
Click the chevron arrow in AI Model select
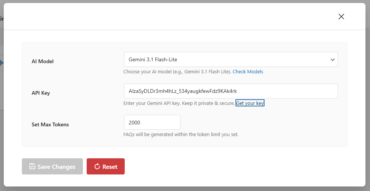[x=333, y=60]
